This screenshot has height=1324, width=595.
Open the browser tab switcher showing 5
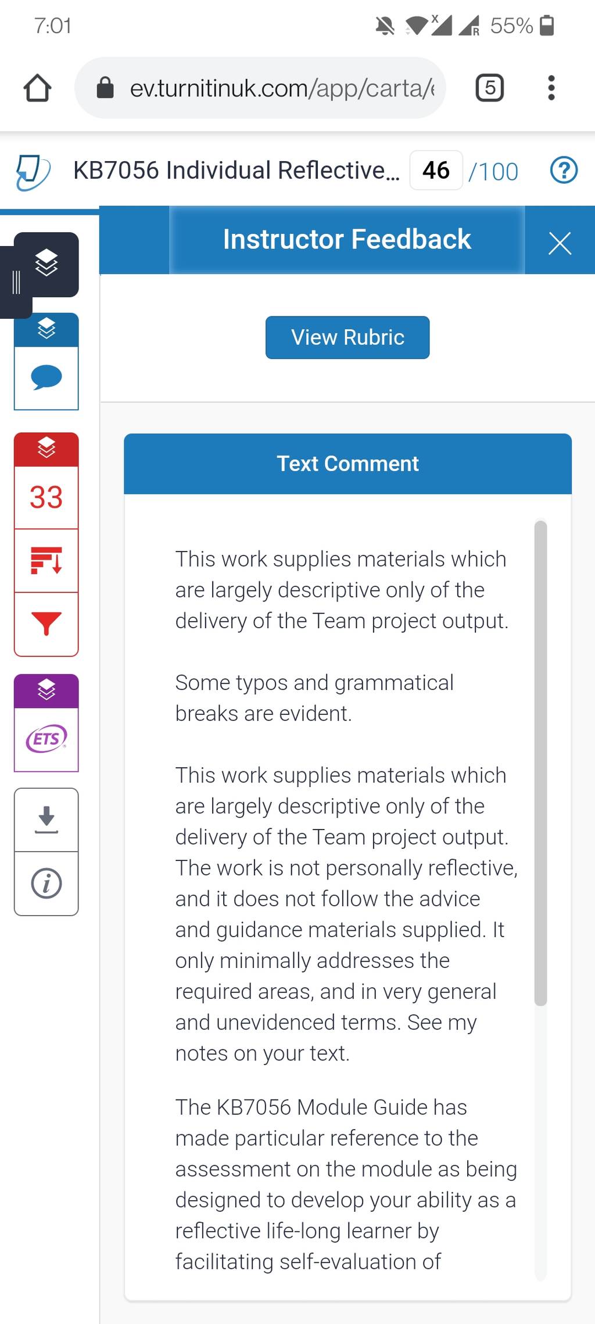pyautogui.click(x=490, y=88)
